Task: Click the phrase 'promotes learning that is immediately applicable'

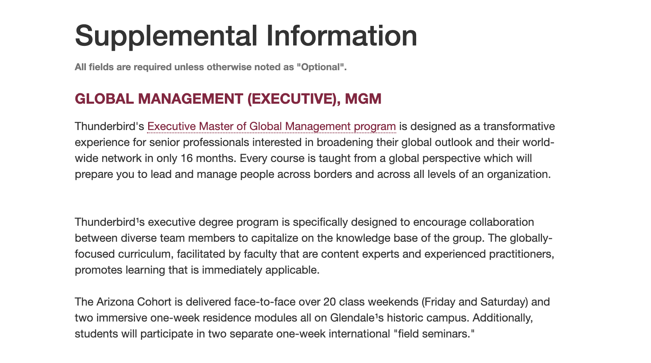Action: pos(197,270)
